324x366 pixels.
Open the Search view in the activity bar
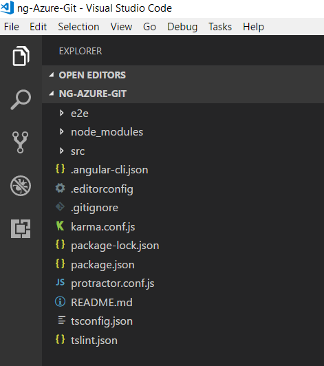(x=21, y=100)
